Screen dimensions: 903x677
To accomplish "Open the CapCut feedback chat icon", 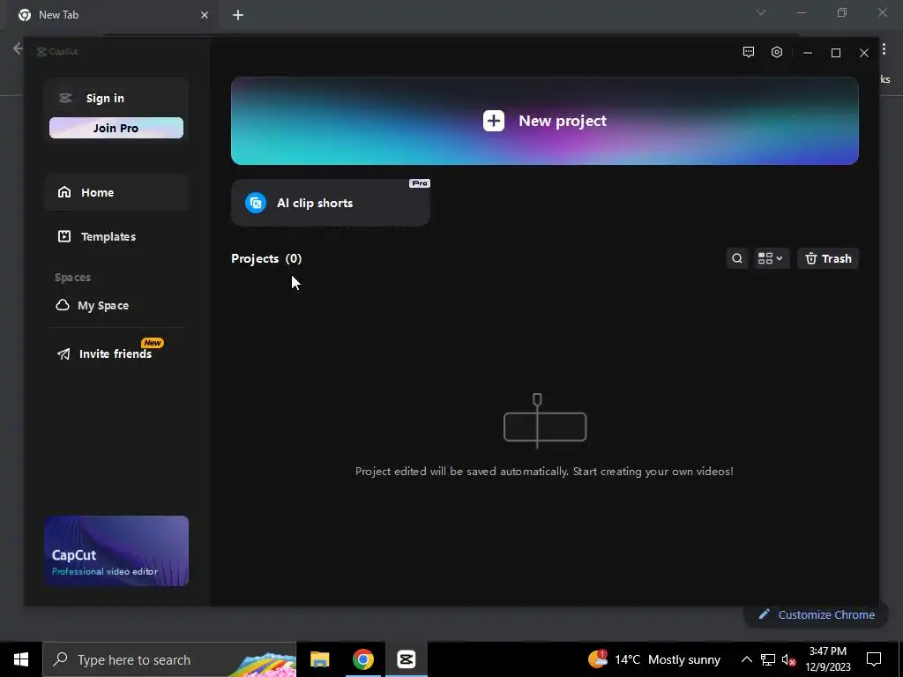I will pos(749,52).
